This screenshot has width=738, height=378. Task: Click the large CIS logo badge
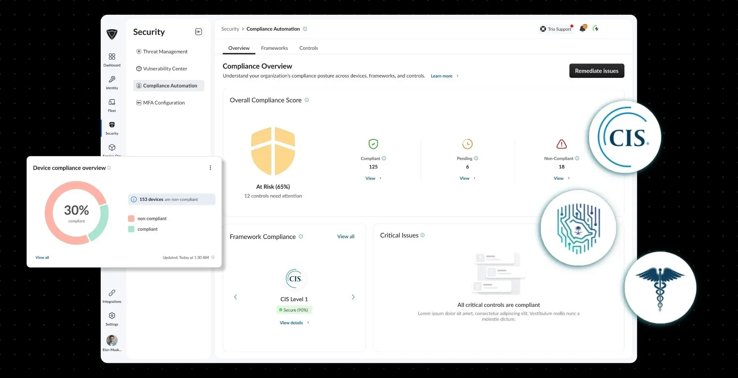point(625,137)
